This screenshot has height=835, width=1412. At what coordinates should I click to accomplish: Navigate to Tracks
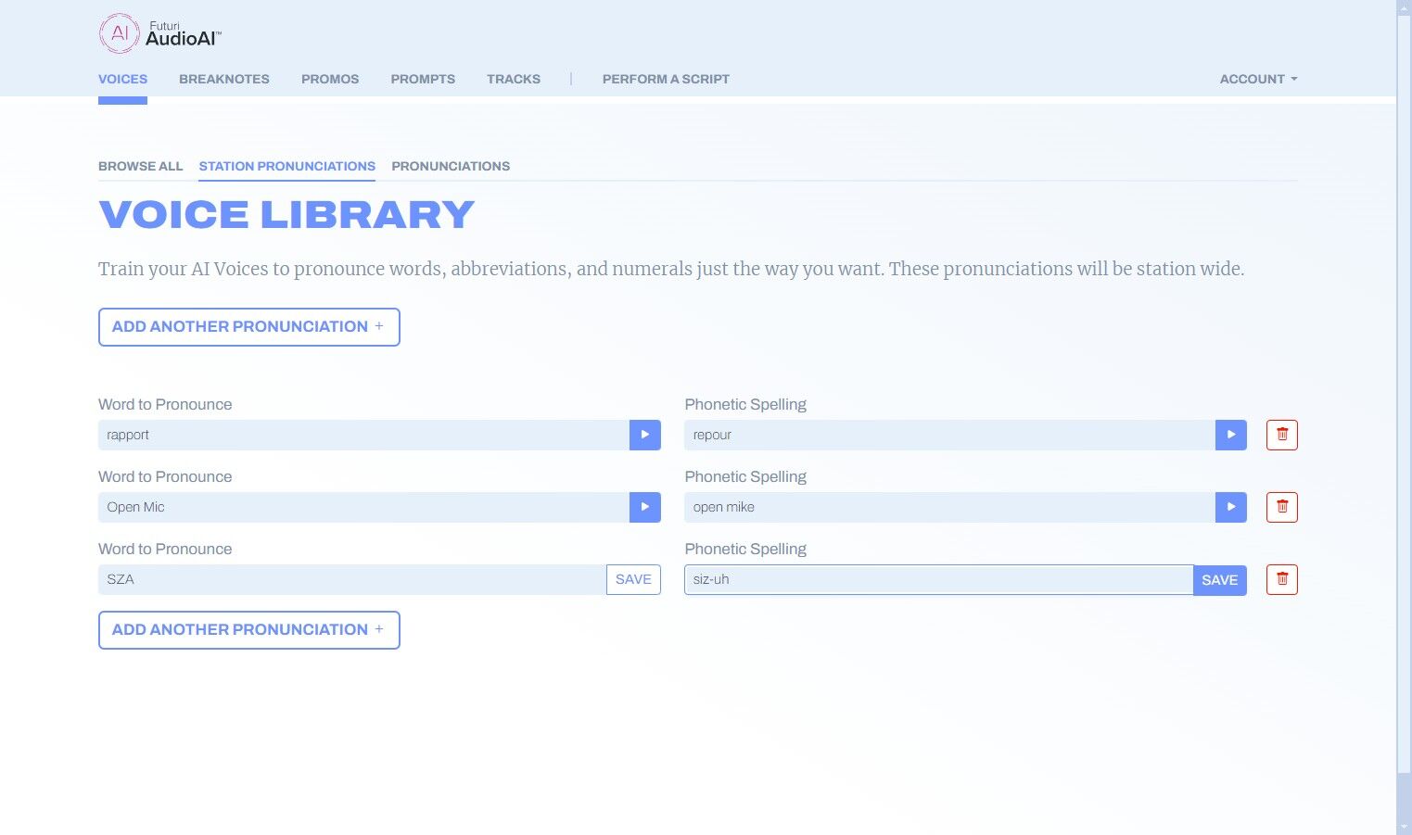pyautogui.click(x=513, y=79)
